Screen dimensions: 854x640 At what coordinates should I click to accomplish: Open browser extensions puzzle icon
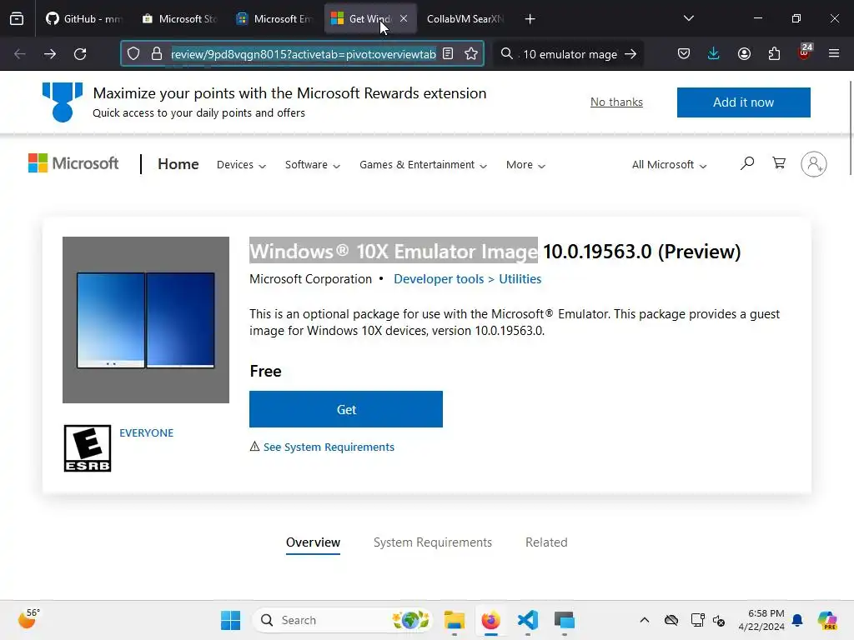(774, 54)
